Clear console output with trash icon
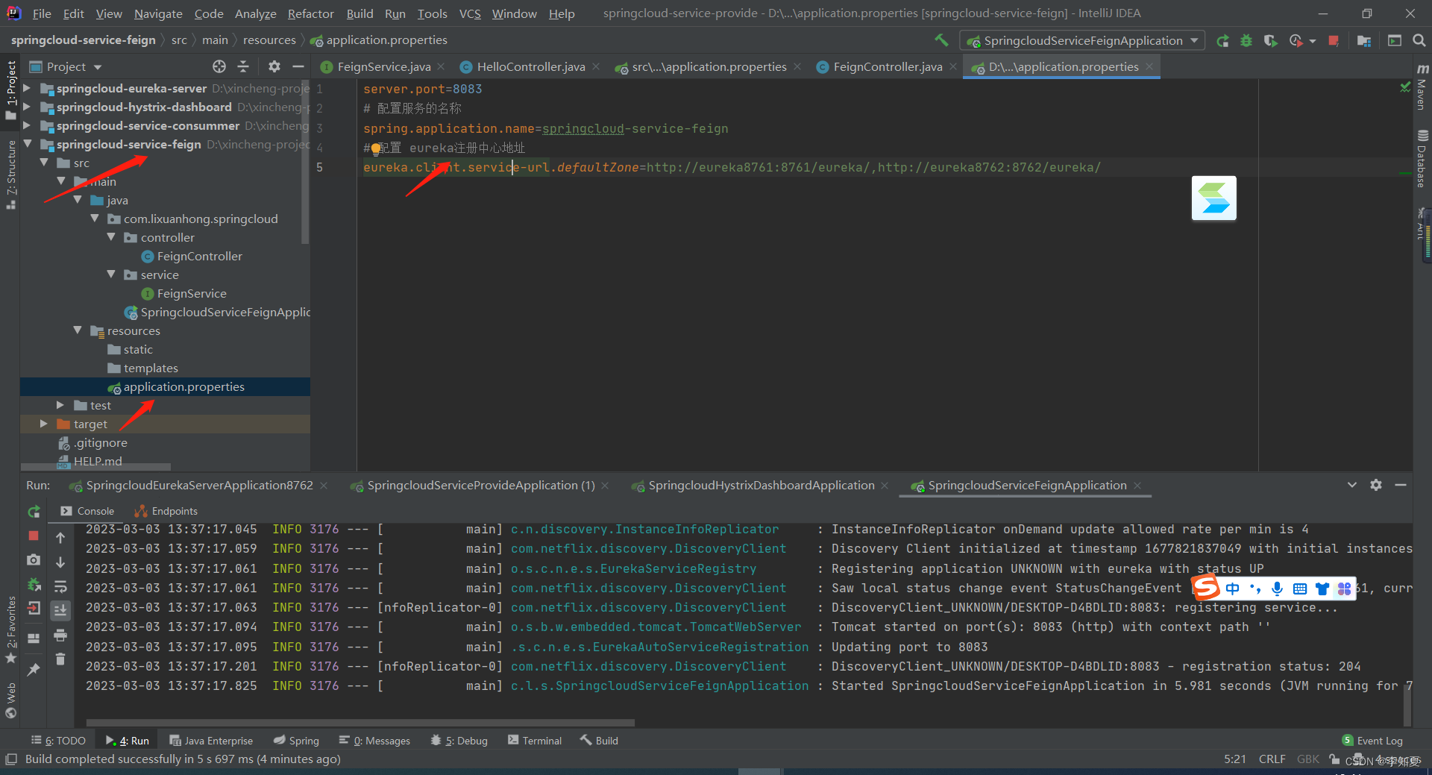Image resolution: width=1432 pixels, height=775 pixels. (60, 659)
